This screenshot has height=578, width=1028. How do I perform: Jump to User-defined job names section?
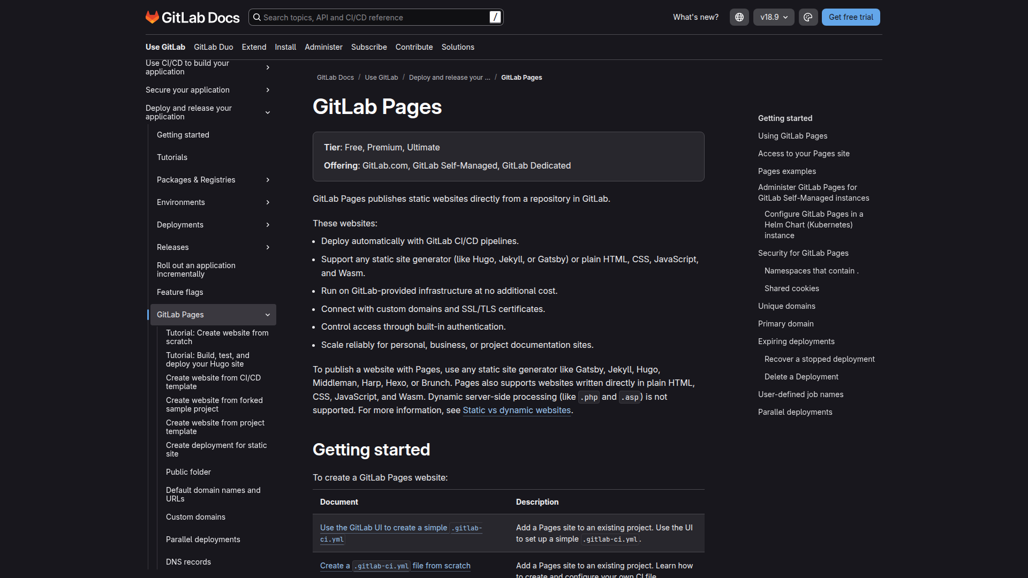pyautogui.click(x=800, y=394)
